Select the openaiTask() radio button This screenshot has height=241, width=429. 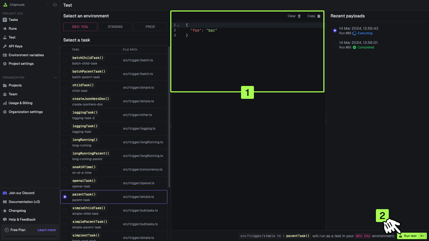pyautogui.click(x=65, y=183)
